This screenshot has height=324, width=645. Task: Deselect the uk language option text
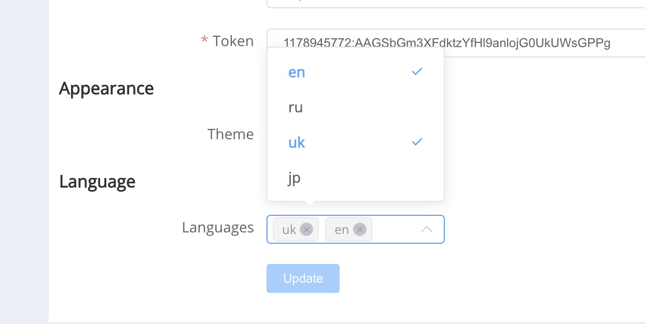297,143
